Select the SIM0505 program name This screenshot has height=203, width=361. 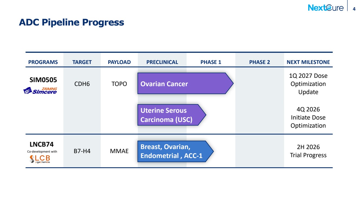click(x=43, y=80)
